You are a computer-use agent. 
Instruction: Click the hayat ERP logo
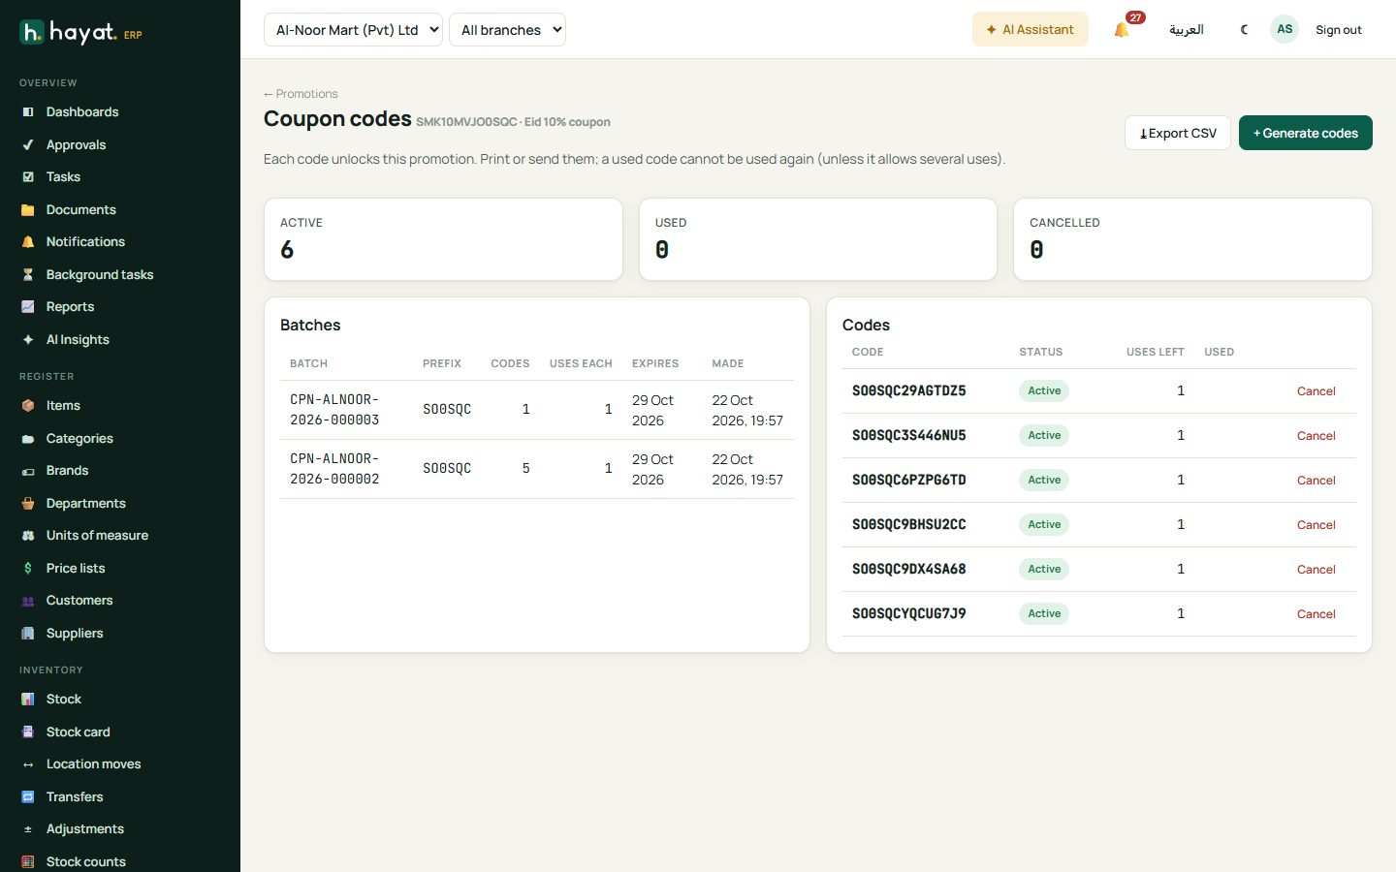(81, 33)
